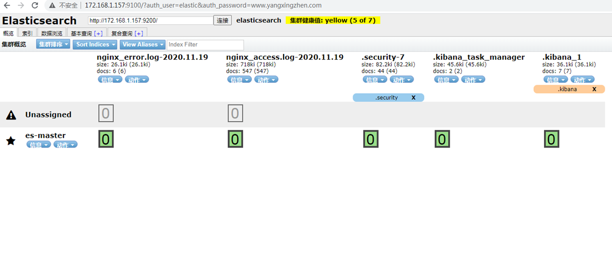
Task: Click es-master shard 0 of nginx_access.log
Action: [235, 139]
